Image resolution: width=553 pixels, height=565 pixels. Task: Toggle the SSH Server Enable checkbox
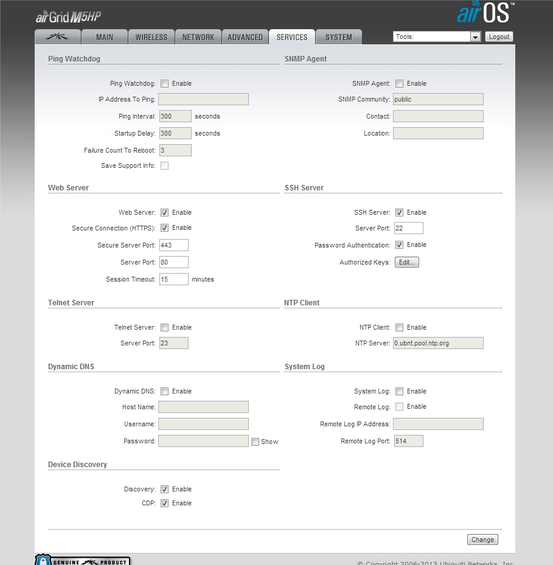click(x=399, y=213)
